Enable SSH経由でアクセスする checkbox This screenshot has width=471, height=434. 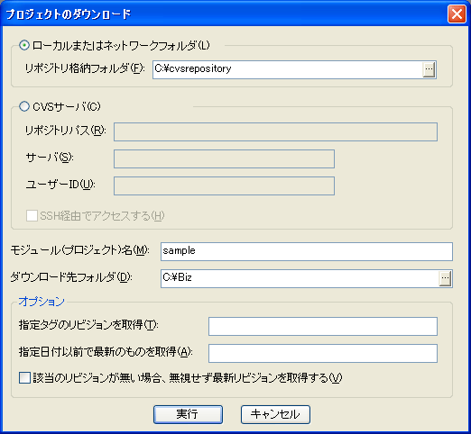[x=32, y=215]
